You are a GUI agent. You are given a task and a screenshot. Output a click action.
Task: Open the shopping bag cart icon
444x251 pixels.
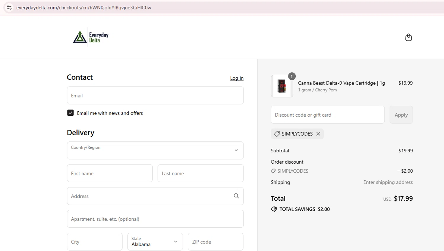click(x=408, y=38)
